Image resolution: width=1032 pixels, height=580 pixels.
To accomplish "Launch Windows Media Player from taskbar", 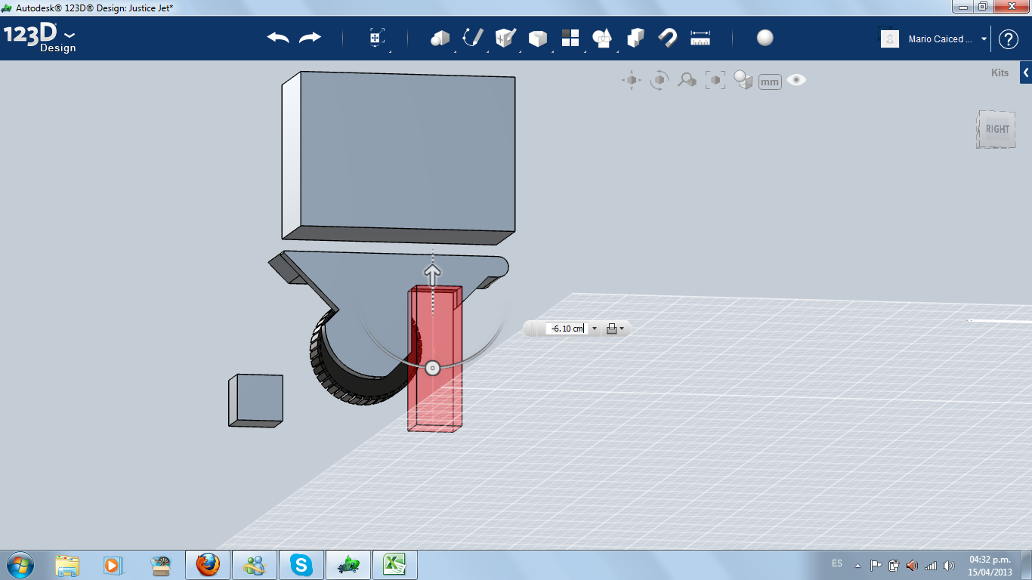I will click(x=113, y=565).
